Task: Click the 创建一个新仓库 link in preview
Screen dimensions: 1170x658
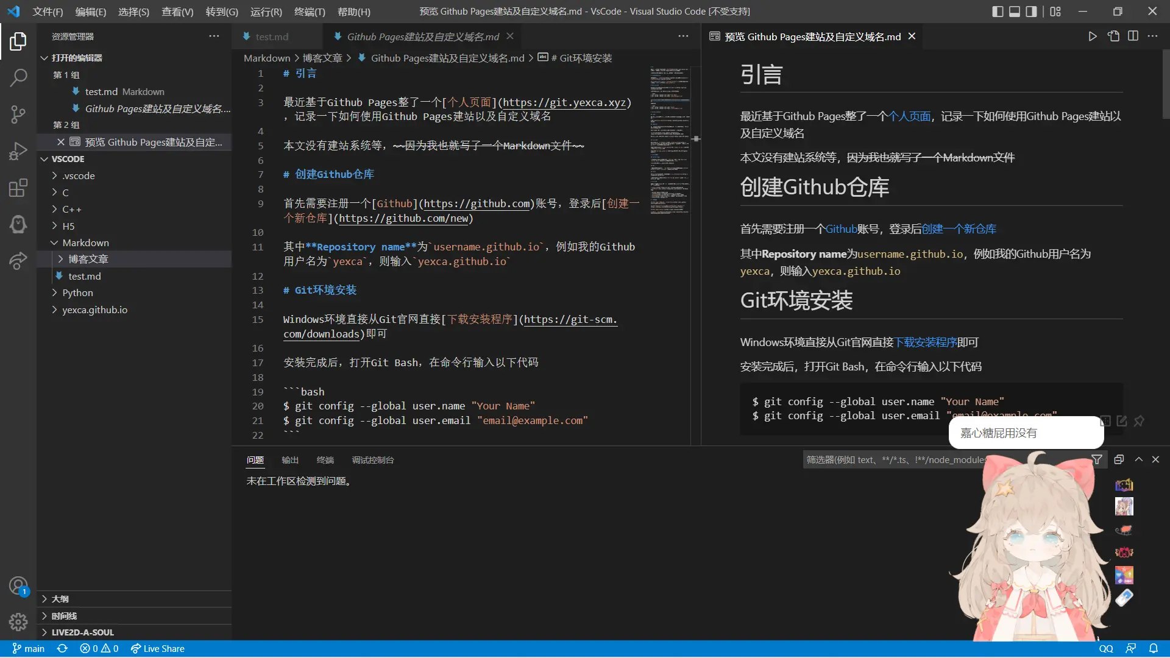Action: 959,229
